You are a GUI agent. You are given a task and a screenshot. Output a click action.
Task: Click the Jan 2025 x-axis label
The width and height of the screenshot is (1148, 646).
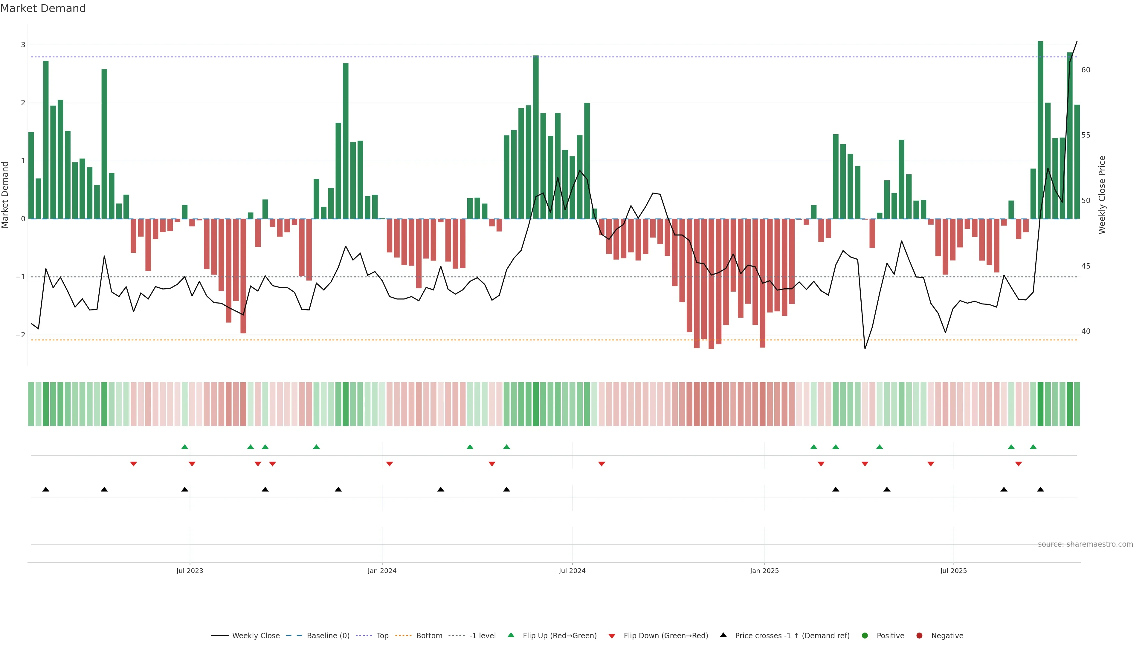[x=764, y=571]
